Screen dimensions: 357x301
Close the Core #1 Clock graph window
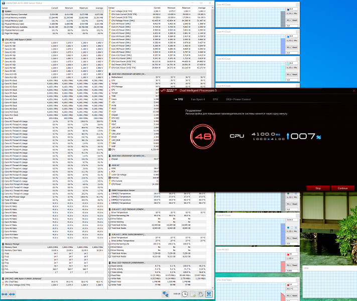coord(297,32)
